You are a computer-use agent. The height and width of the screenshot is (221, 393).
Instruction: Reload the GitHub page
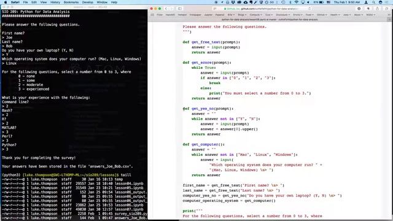pos(309,9)
